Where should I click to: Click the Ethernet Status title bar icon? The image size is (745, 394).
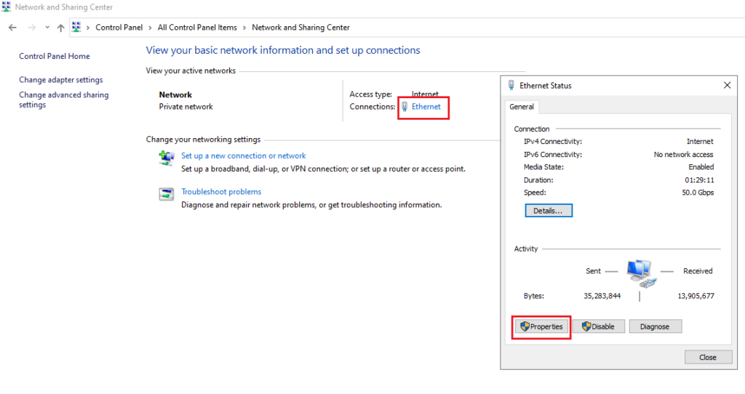(511, 86)
